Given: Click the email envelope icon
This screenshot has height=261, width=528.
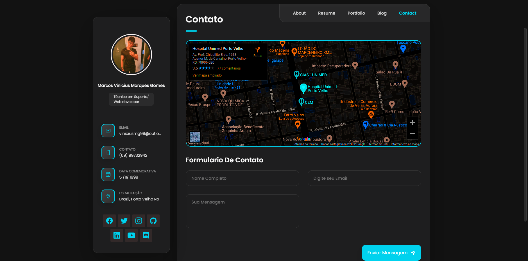Looking at the screenshot, I should [108, 131].
